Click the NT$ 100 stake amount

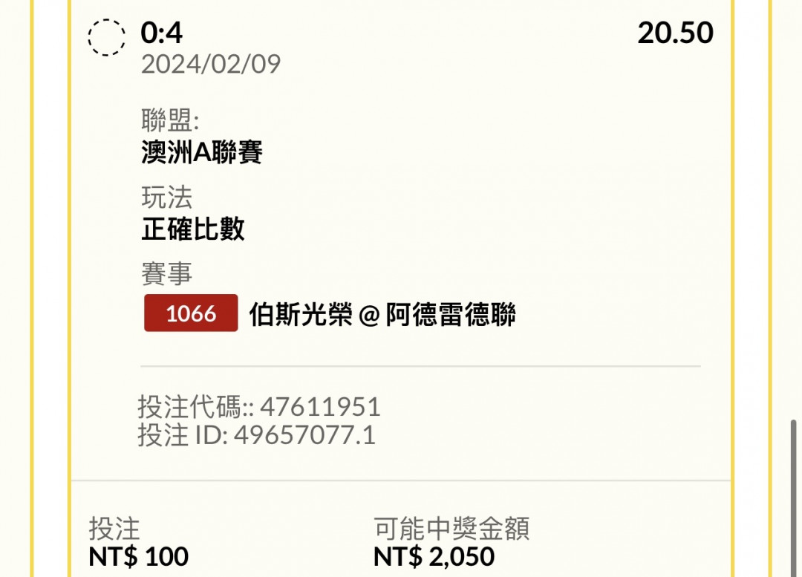[x=139, y=556]
